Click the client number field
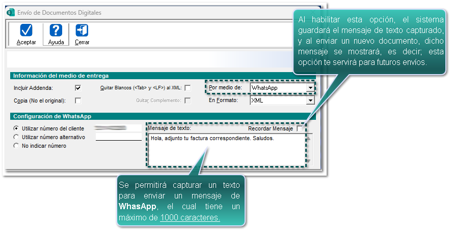This screenshot has height=232, width=452. tap(118, 128)
